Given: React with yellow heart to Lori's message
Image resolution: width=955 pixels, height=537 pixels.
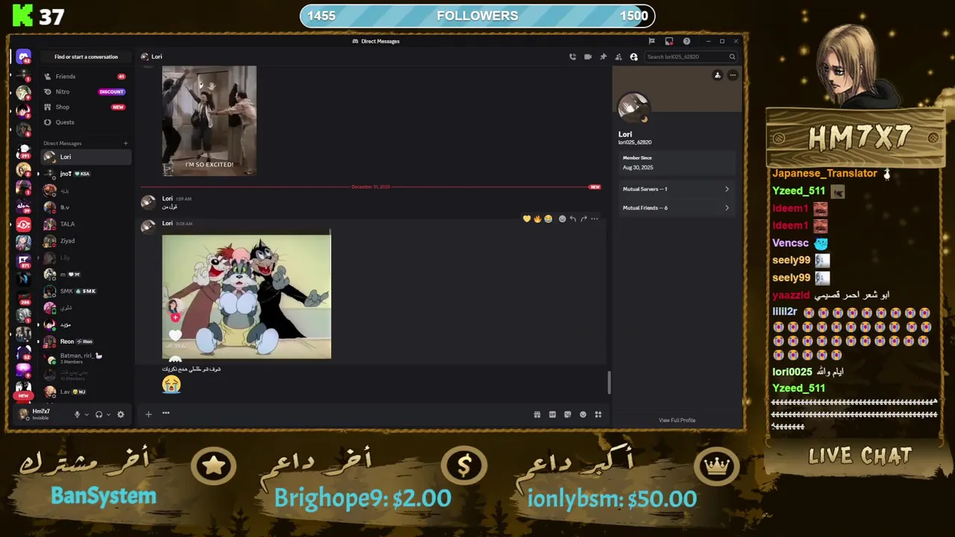Looking at the screenshot, I should coord(527,219).
